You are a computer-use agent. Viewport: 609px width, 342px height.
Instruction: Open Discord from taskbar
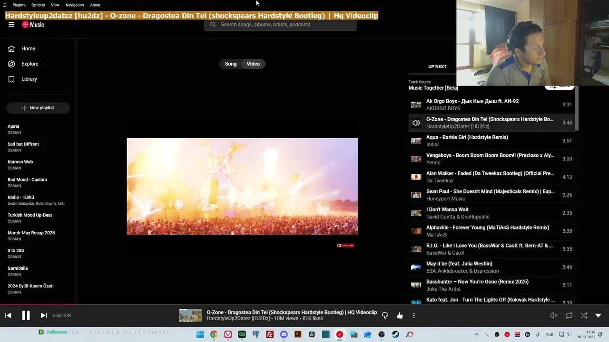284,334
